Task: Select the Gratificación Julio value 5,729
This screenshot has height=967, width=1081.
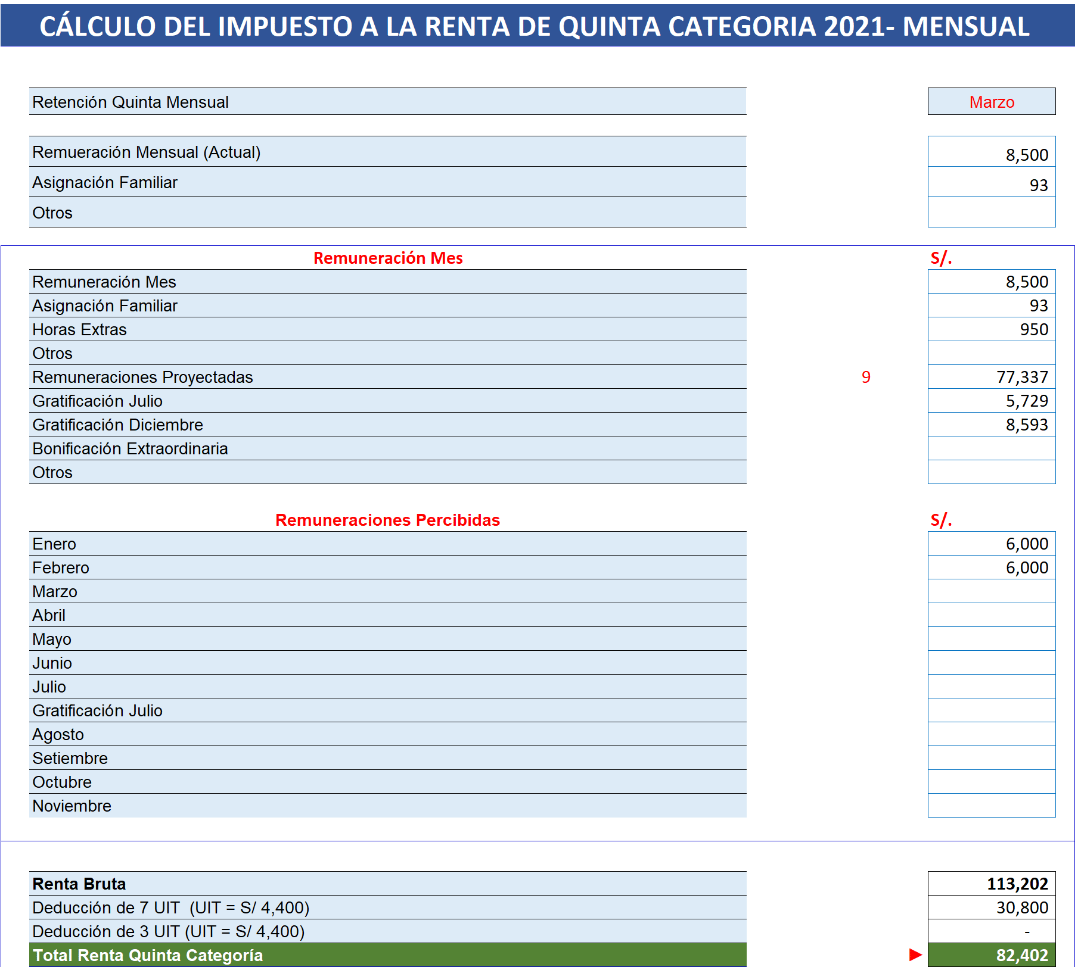Action: [991, 401]
